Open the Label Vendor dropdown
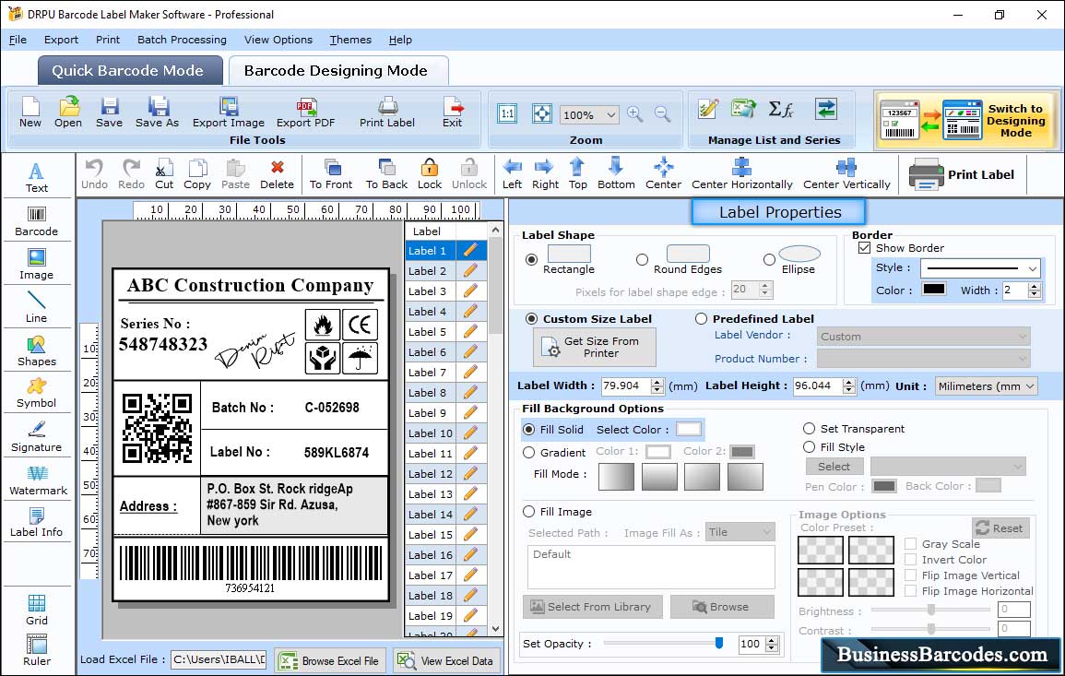1065x676 pixels. (923, 337)
